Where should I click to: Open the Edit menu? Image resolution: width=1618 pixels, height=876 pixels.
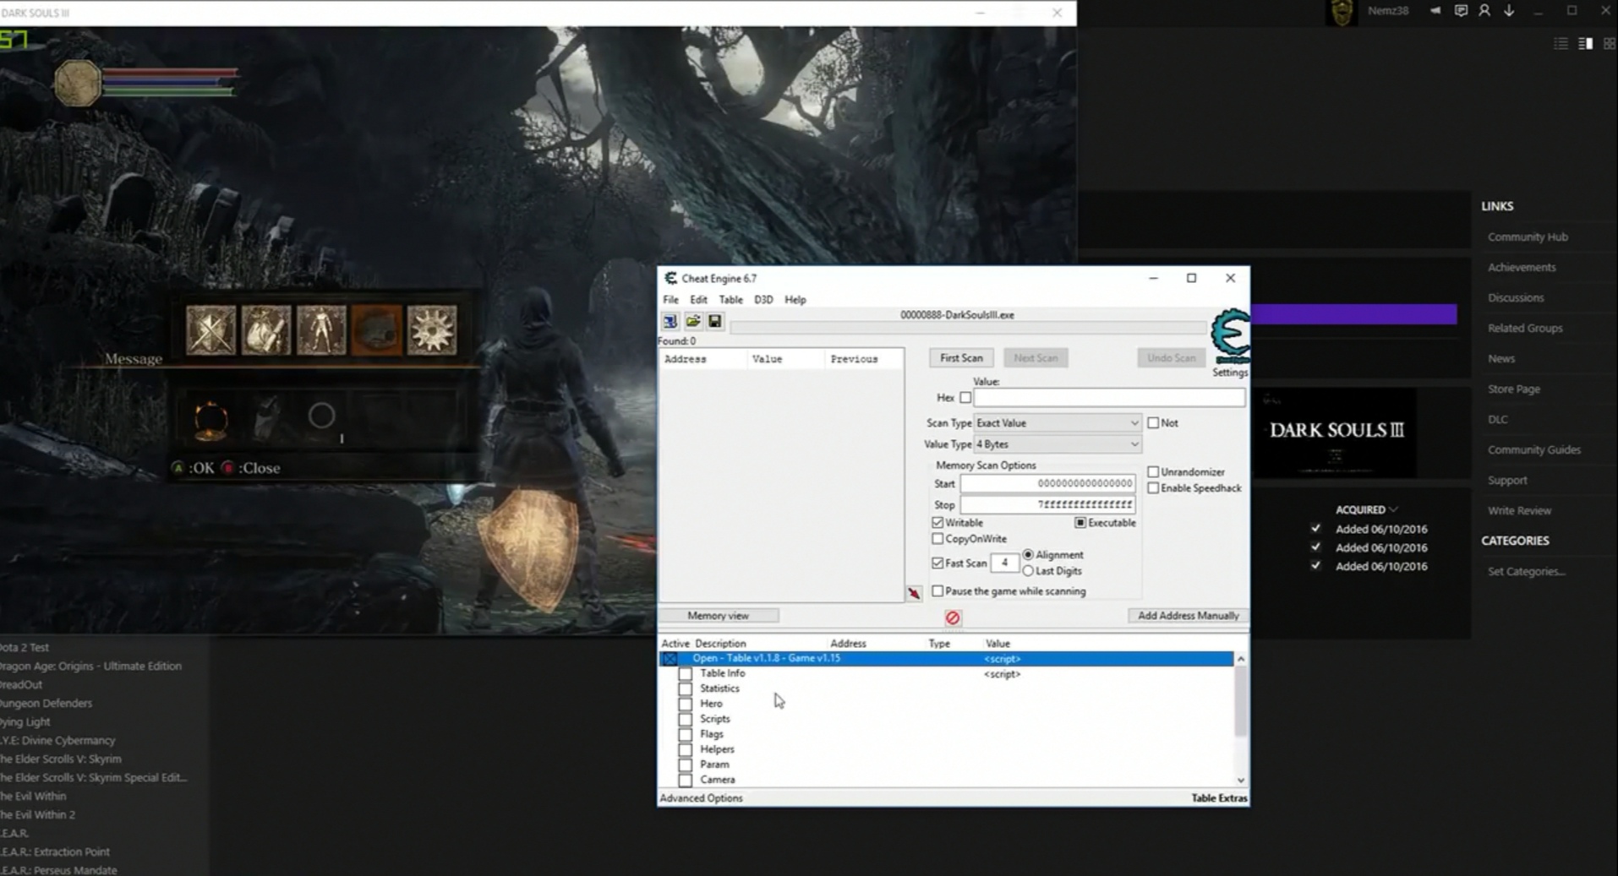698,299
